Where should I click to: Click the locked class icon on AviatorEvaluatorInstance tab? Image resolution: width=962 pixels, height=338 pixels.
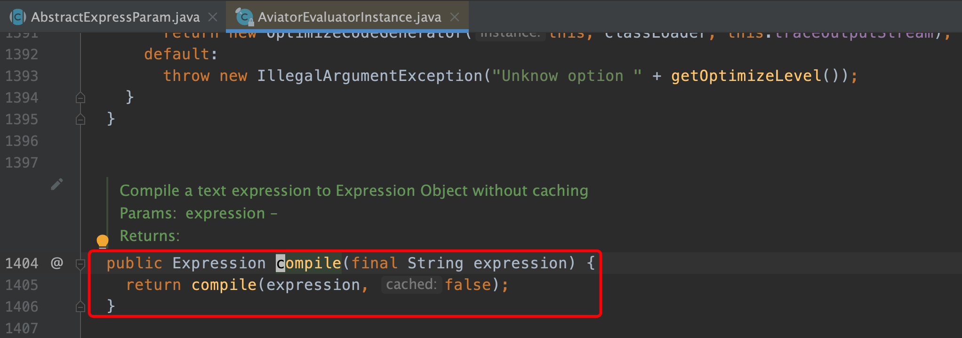tap(244, 17)
